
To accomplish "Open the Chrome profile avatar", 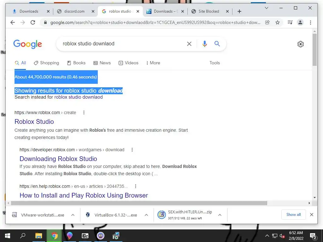I will coord(300,22).
